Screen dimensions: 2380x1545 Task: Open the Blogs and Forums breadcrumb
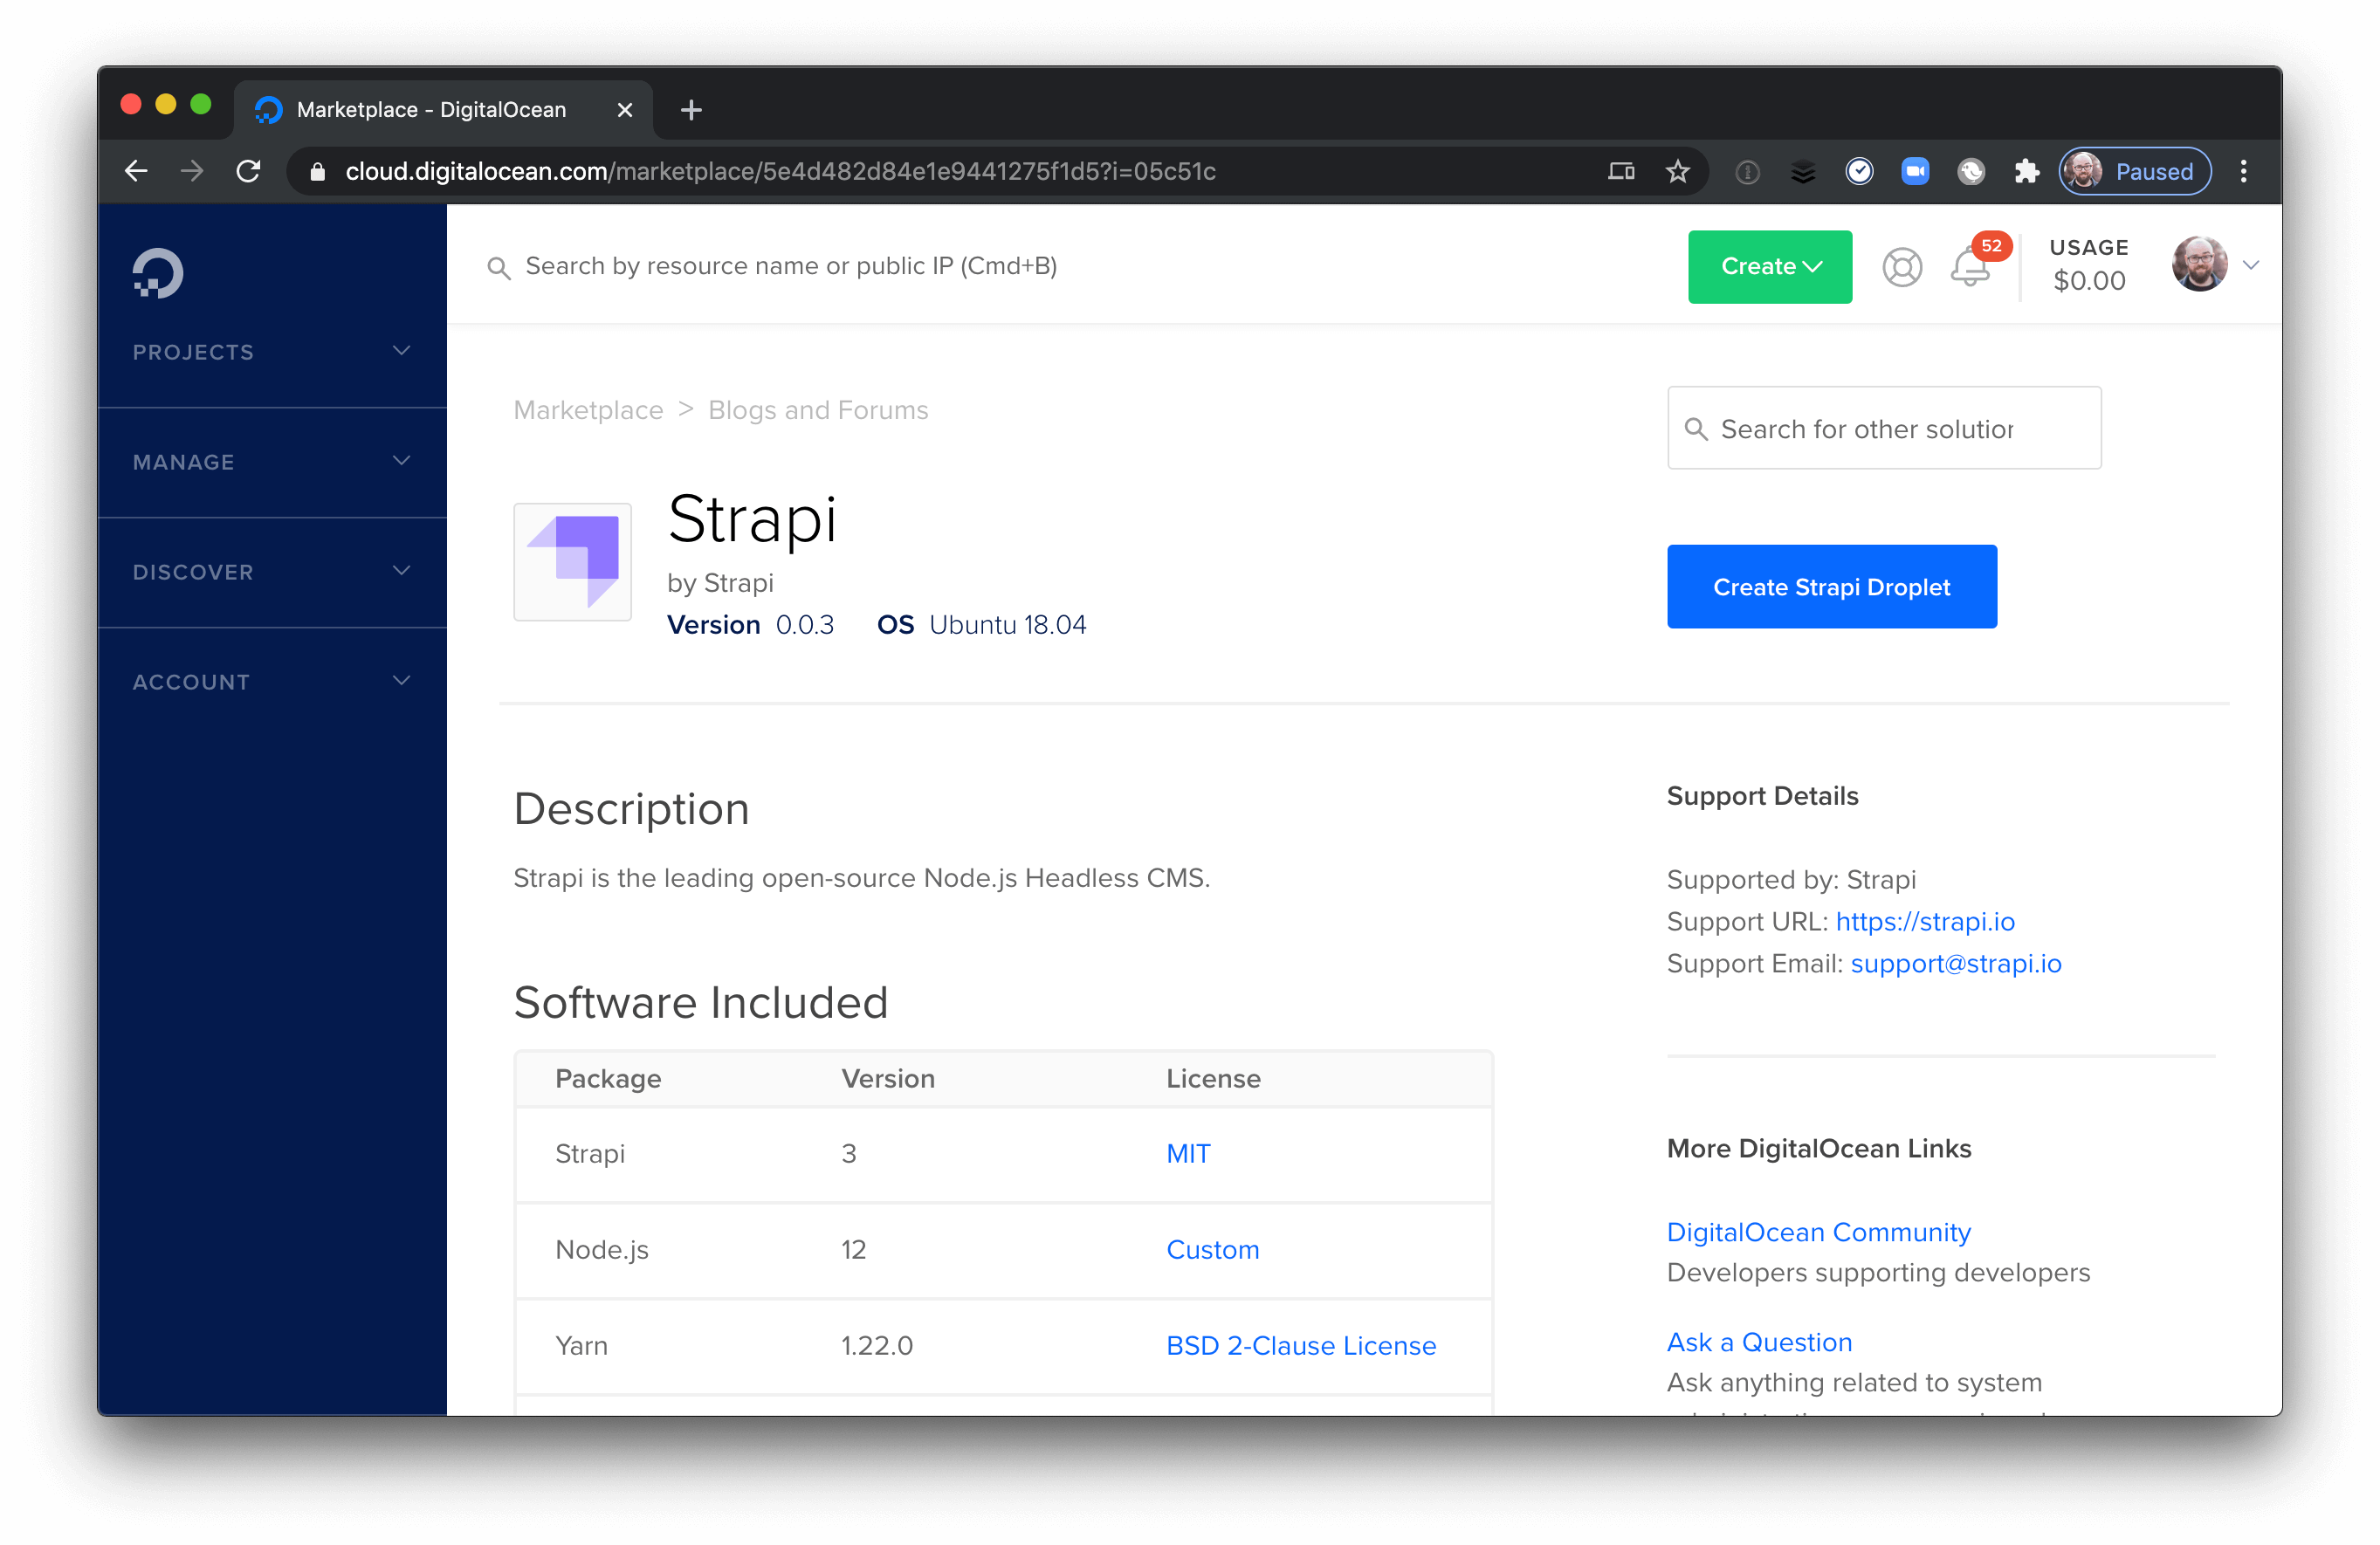[818, 410]
